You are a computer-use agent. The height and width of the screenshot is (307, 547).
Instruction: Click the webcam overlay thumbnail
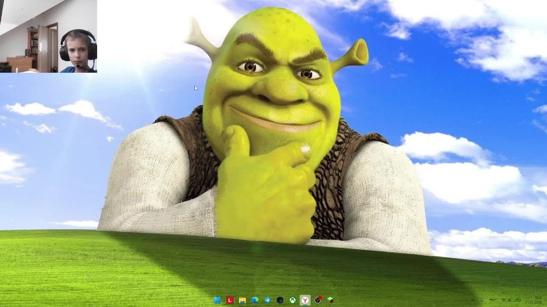[x=48, y=36]
